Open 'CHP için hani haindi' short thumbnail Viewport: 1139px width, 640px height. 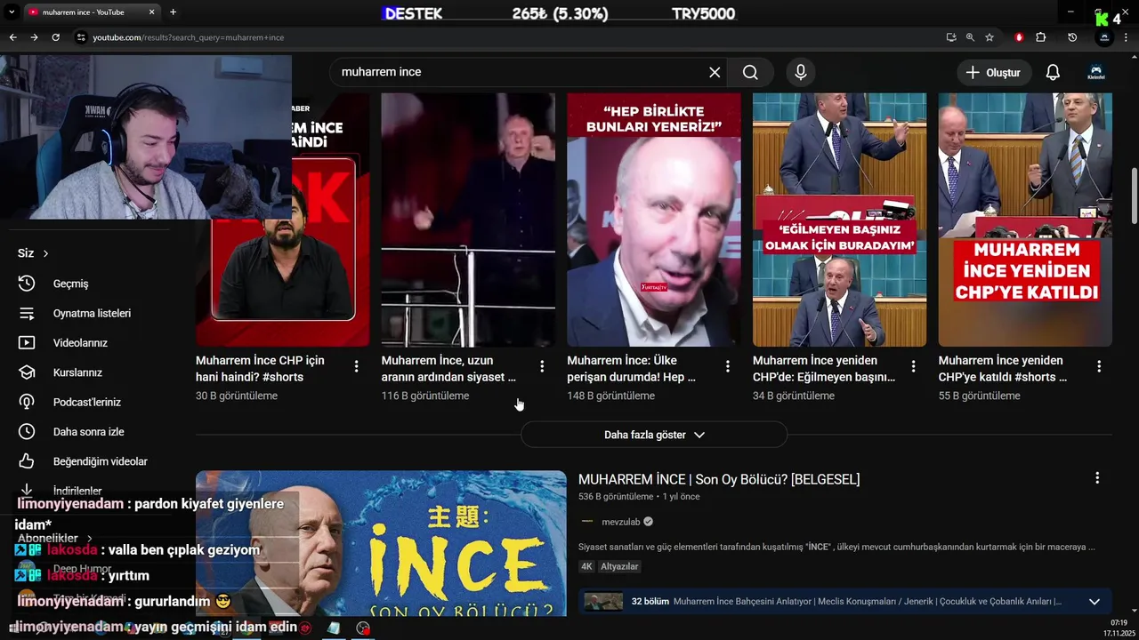pyautogui.click(x=282, y=220)
